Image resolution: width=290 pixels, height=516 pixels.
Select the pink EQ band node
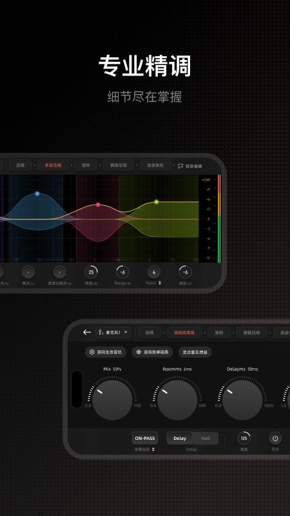click(x=98, y=204)
